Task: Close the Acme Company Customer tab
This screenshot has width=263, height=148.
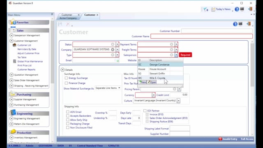Action: coord(78,15)
